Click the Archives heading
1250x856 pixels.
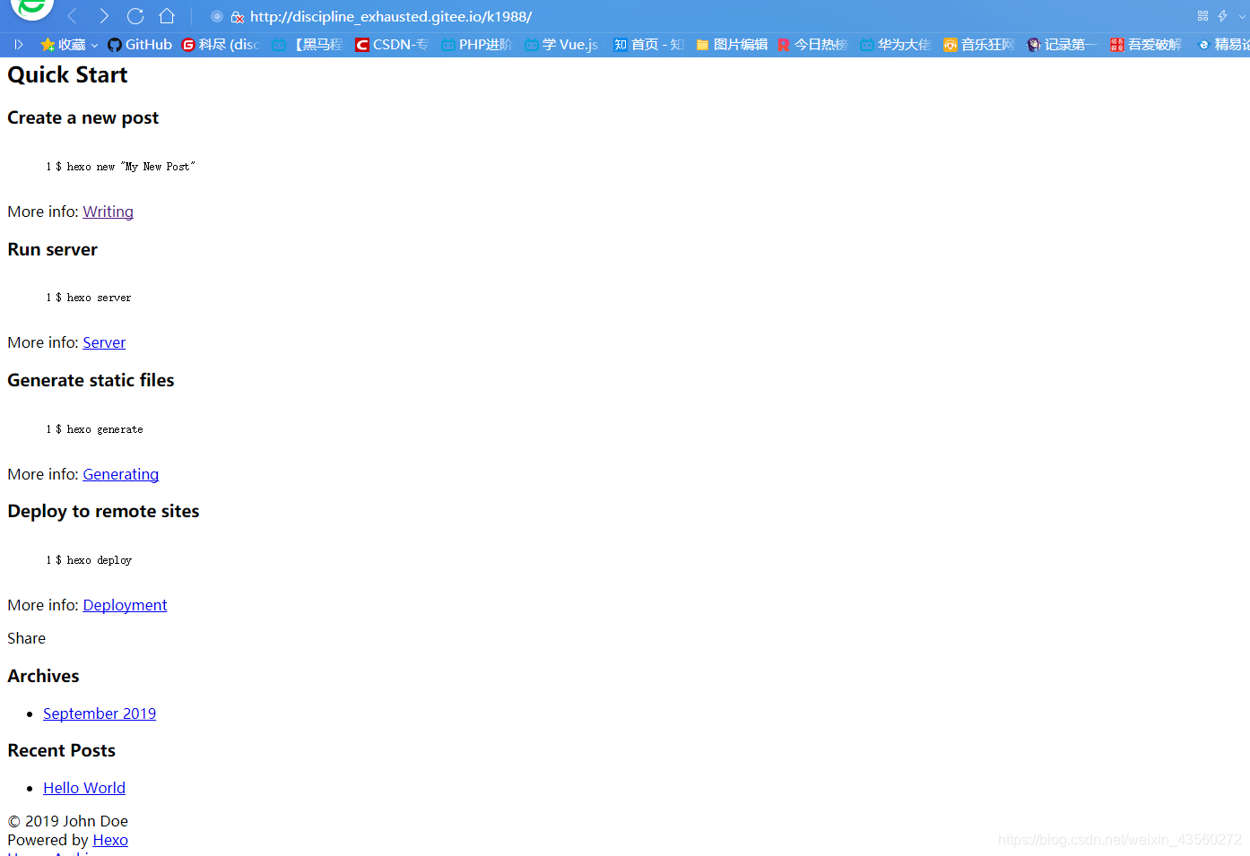point(43,676)
